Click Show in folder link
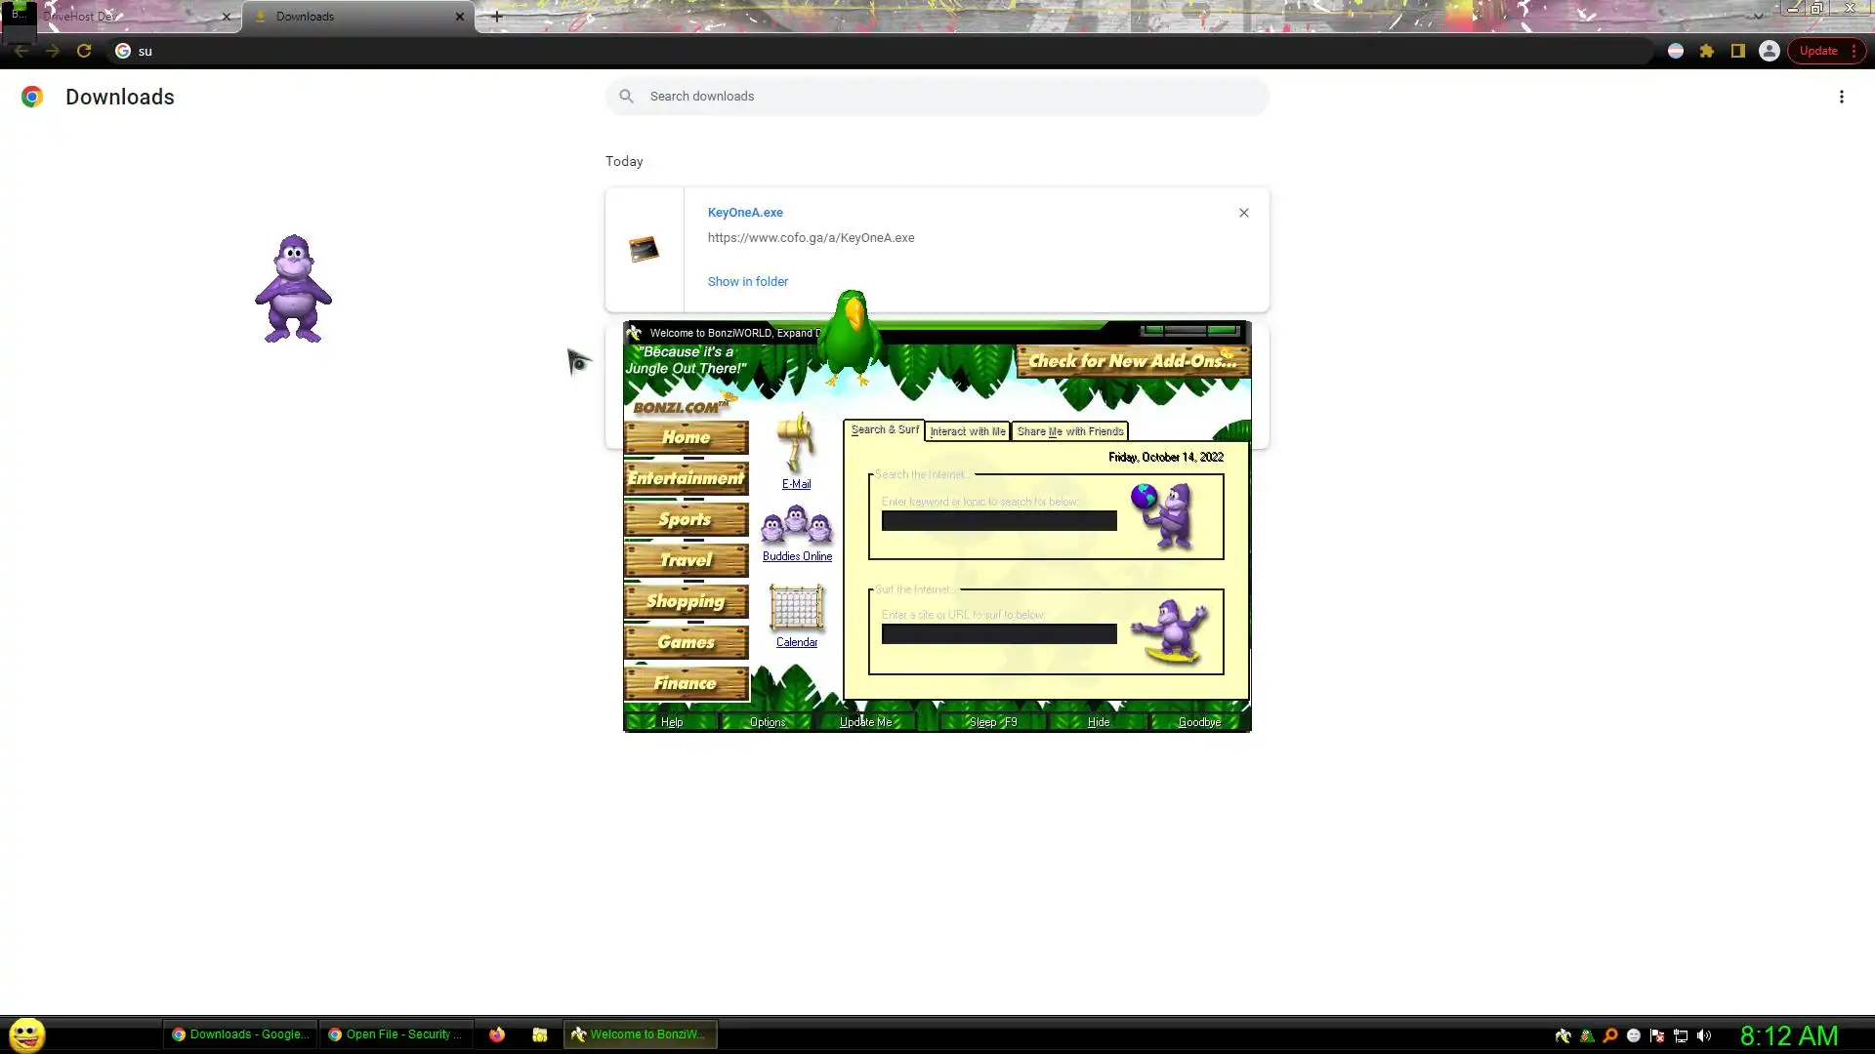This screenshot has height=1054, width=1875. coord(747,281)
